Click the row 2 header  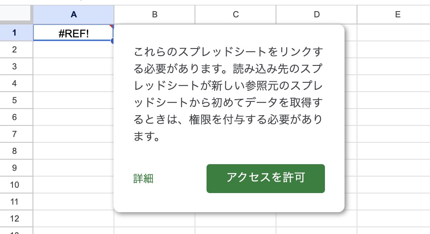click(x=14, y=49)
